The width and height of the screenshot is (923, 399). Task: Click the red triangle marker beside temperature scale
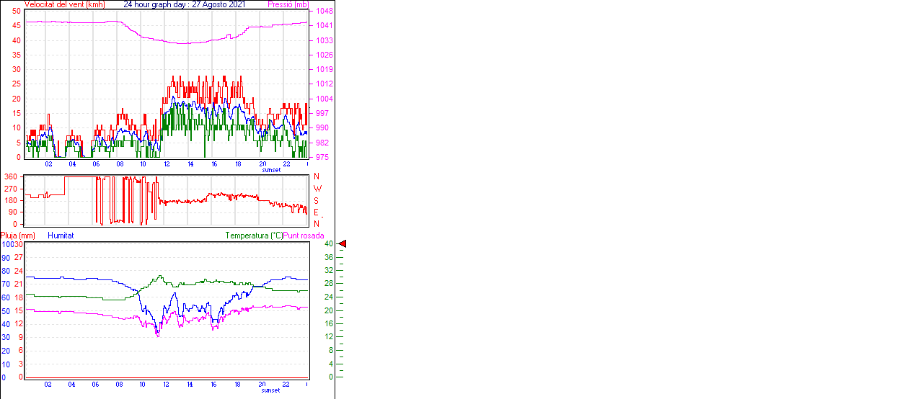[343, 244]
